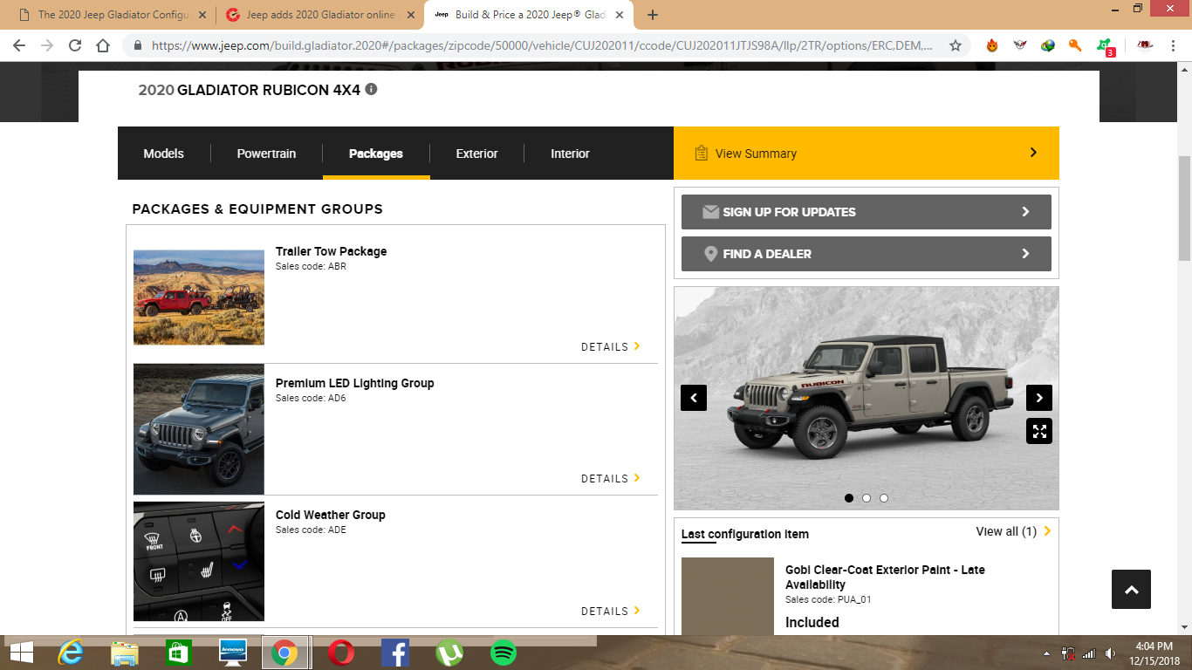
Task: Open Spotify from taskbar
Action: click(504, 653)
